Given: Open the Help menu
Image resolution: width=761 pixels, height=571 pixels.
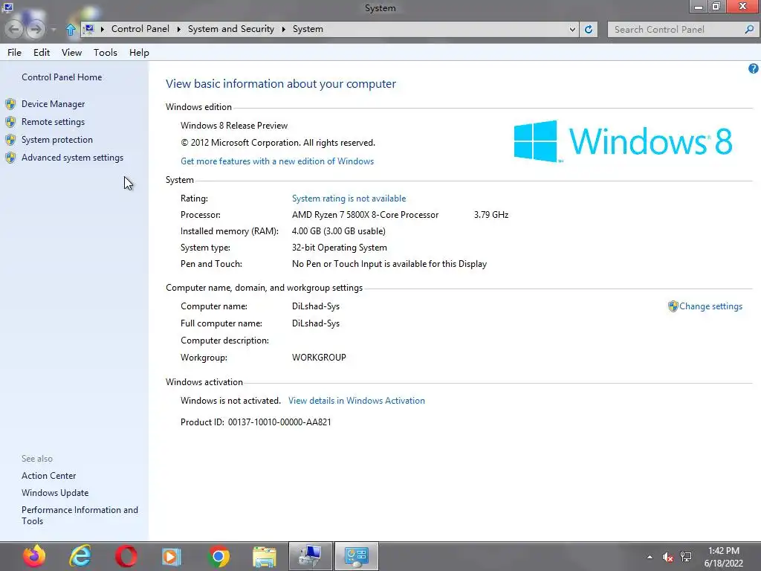Looking at the screenshot, I should pos(139,53).
